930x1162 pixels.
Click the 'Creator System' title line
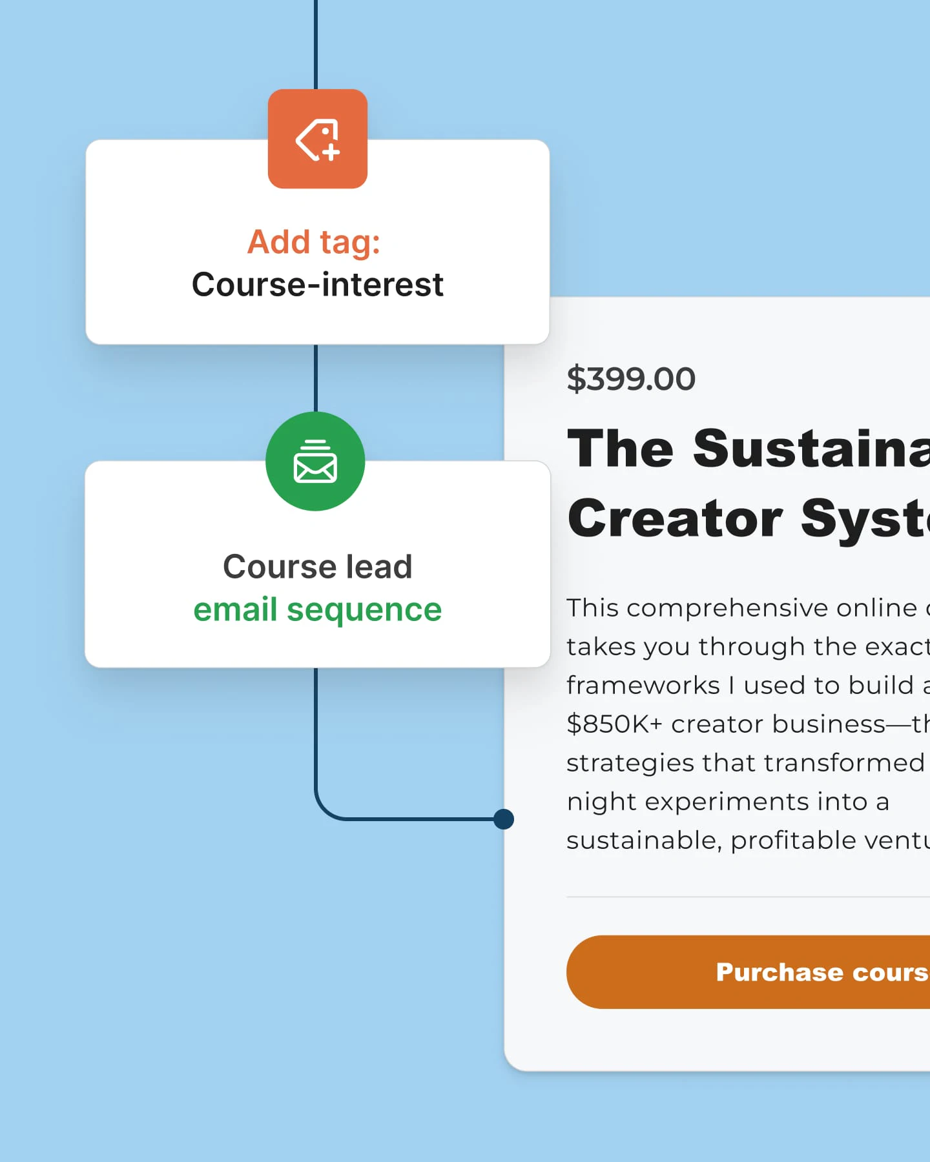[x=748, y=518]
